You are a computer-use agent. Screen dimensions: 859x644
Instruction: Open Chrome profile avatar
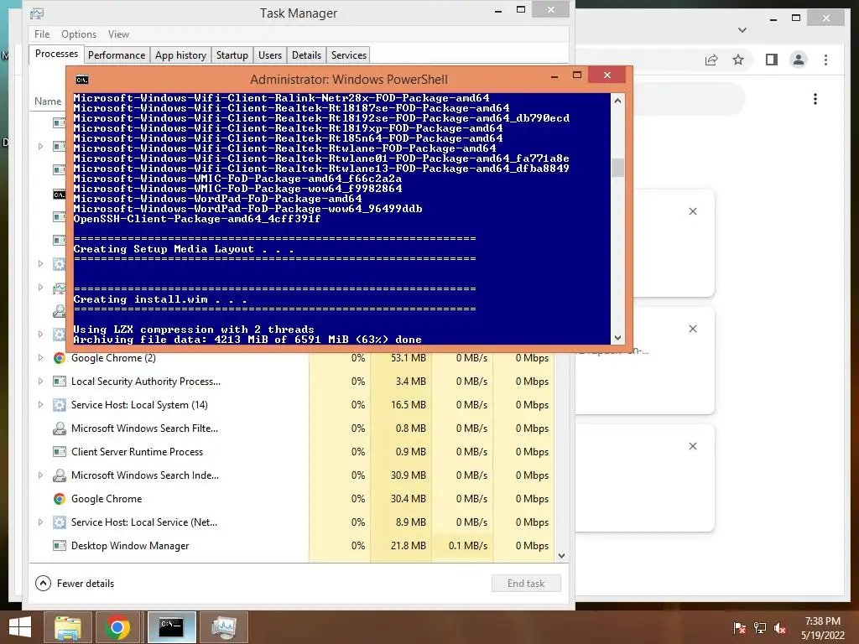point(799,60)
